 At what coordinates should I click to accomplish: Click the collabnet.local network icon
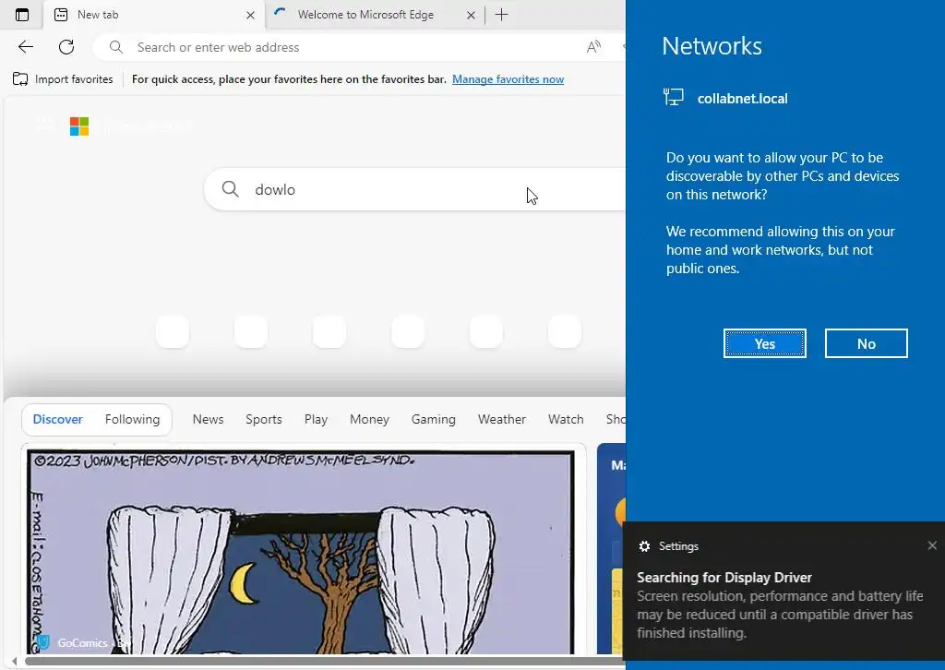(x=673, y=97)
